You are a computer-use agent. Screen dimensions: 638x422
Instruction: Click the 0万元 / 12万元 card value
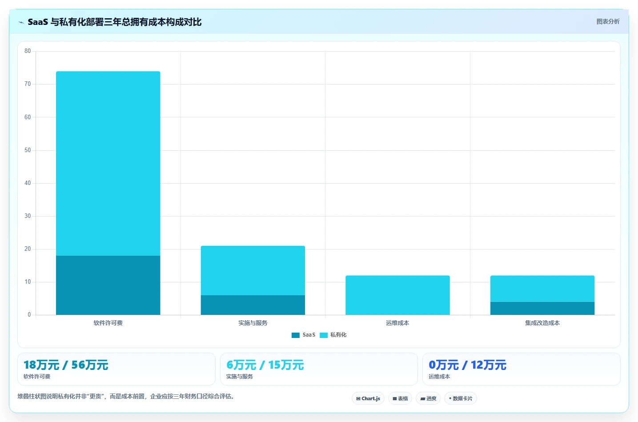[467, 365]
